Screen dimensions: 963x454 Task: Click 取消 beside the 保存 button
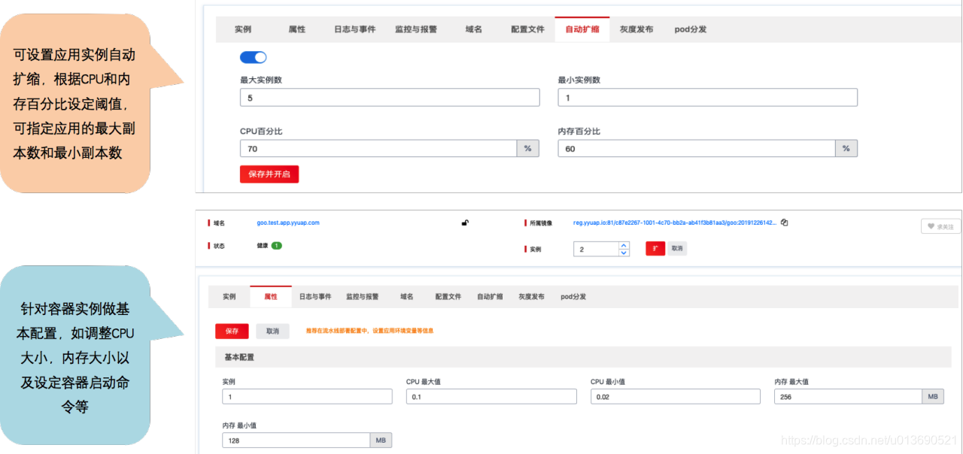272,331
